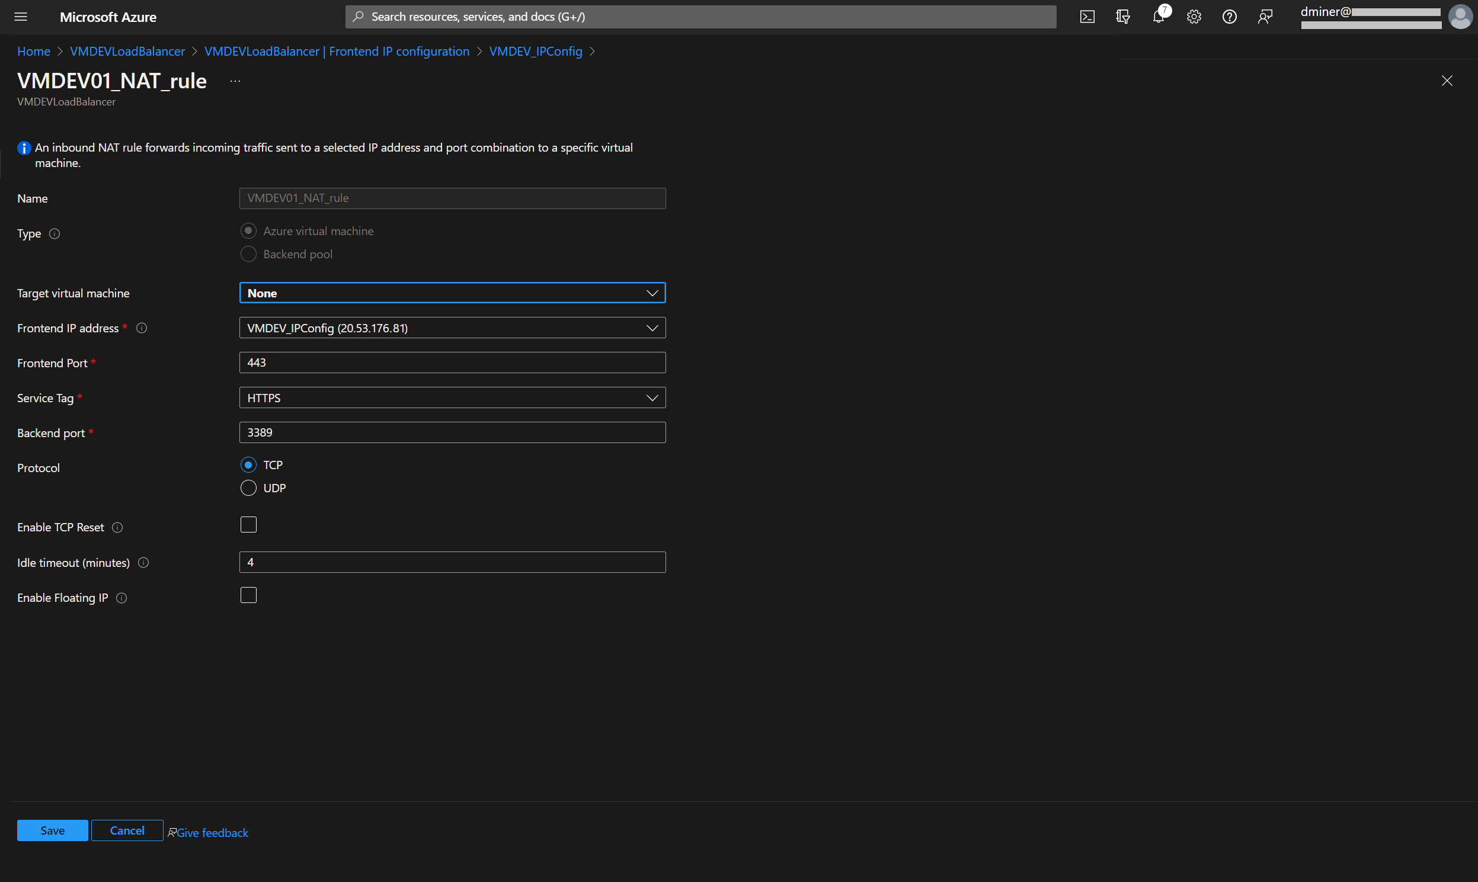Save the NAT rule
This screenshot has height=882, width=1478.
pos(52,831)
